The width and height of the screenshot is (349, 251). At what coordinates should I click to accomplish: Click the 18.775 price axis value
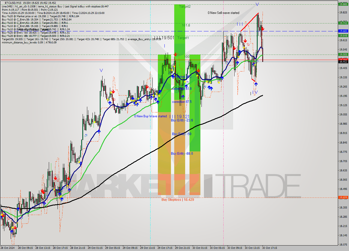coord(343,152)
